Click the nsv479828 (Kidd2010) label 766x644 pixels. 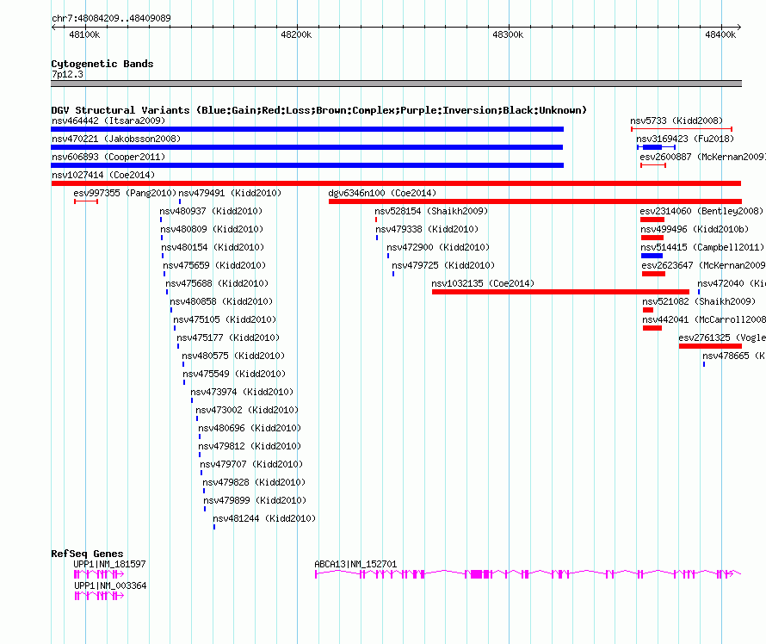pos(254,482)
